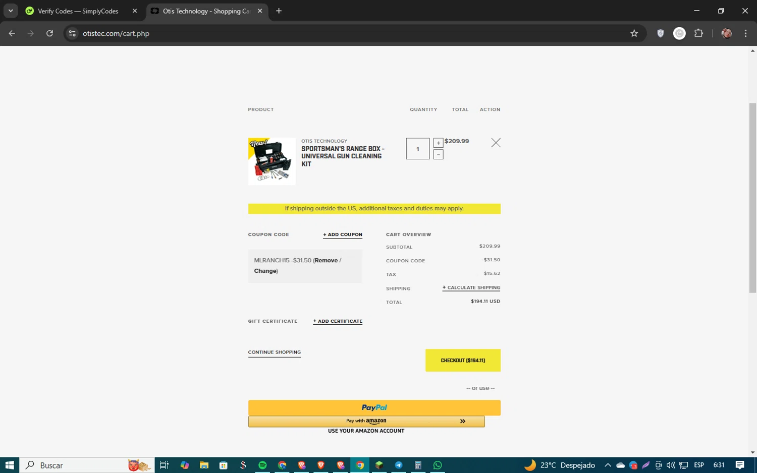Click the Pay with Amazon button
The width and height of the screenshot is (757, 473).
point(366,421)
